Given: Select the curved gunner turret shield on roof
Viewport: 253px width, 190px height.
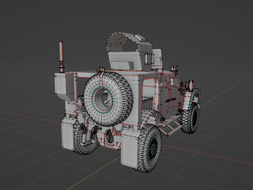Looking at the screenshot, I should [x=130, y=42].
